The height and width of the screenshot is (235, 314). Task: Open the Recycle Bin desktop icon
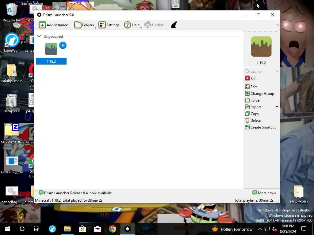tap(12, 12)
